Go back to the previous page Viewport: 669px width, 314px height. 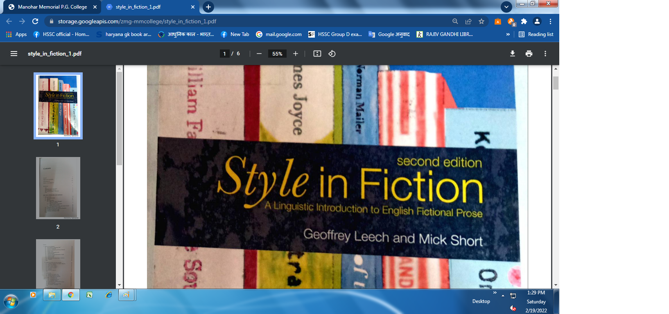(9, 21)
